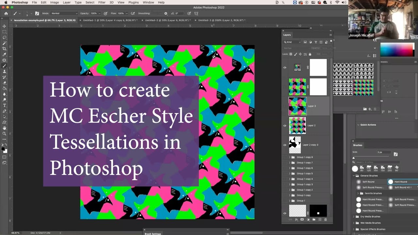The image size is (418, 235).
Task: Select the Move tool
Action: [x=4, y=26]
